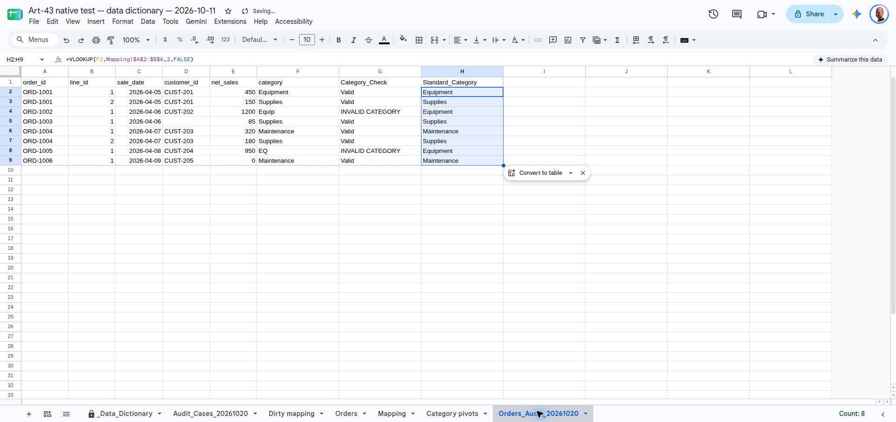The height and width of the screenshot is (422, 896).
Task: Toggle Bold formatting
Action: click(339, 40)
